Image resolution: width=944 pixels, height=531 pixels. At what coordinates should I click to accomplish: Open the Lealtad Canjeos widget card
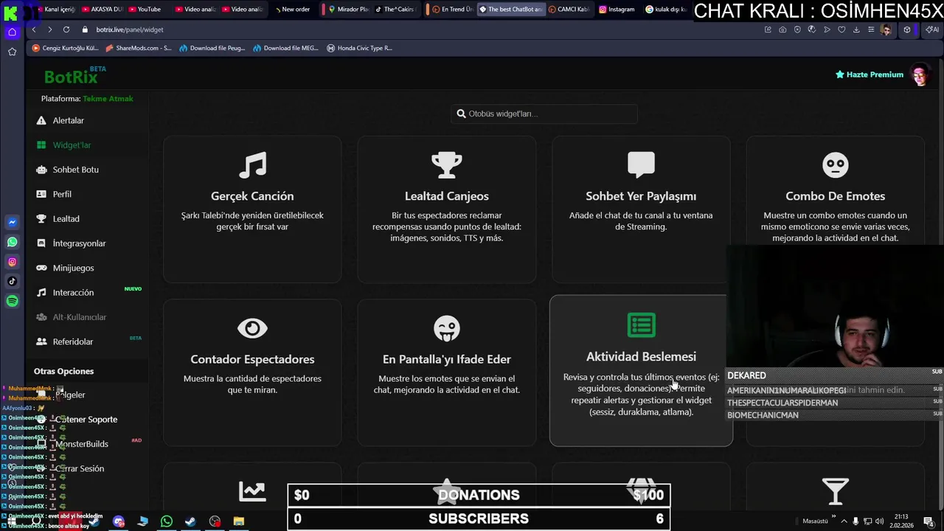pyautogui.click(x=447, y=209)
